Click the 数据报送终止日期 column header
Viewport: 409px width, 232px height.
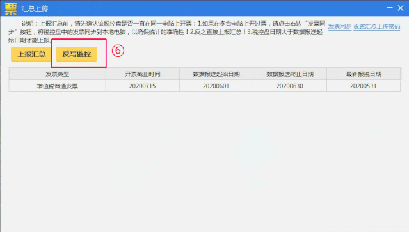coord(290,73)
